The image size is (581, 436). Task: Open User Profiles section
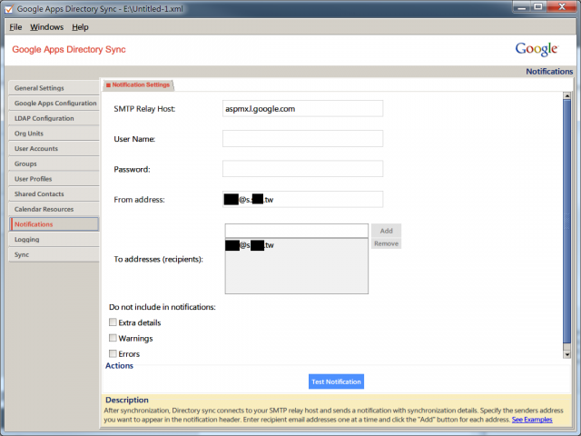click(54, 179)
